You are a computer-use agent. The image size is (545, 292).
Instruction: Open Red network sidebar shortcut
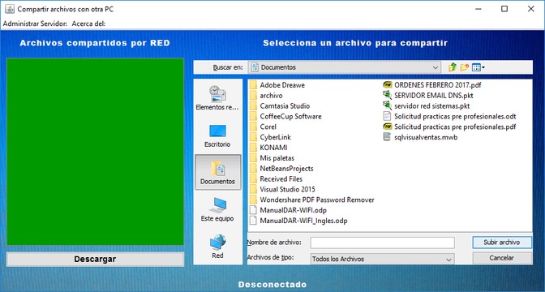coord(217,247)
